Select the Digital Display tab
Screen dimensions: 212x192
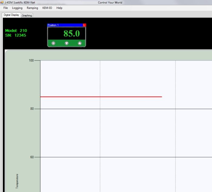click(x=11, y=15)
